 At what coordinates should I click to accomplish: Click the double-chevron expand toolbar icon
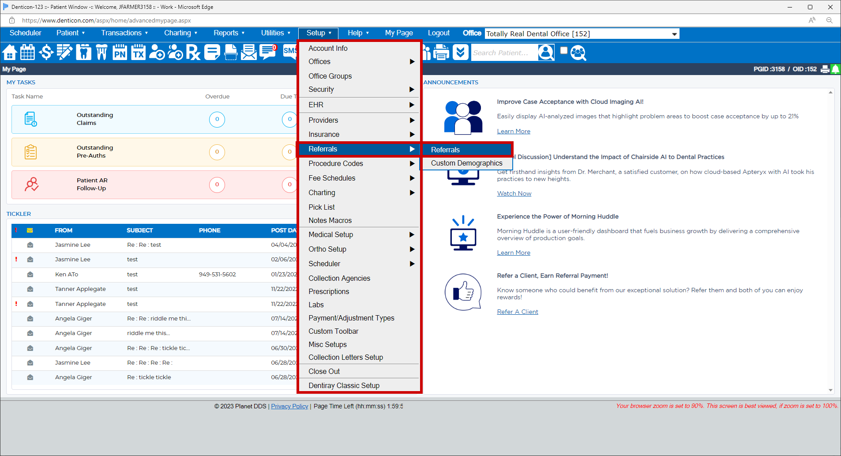click(x=460, y=53)
